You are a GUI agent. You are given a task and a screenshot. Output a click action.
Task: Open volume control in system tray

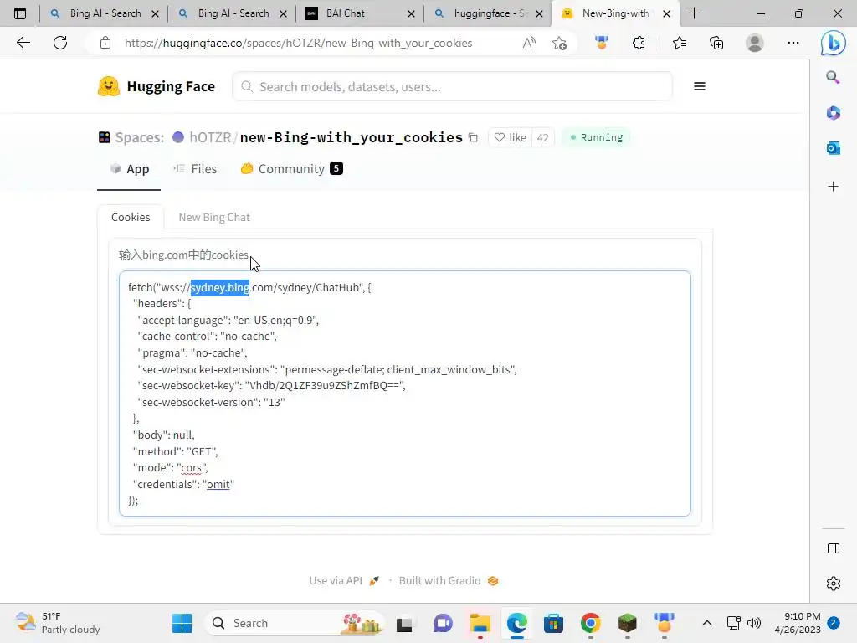tap(754, 623)
